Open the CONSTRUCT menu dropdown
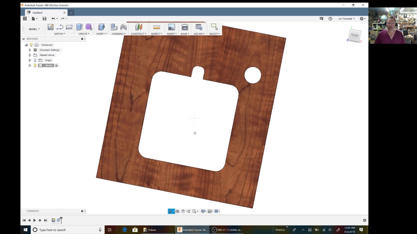This screenshot has width=417, height=234. [x=138, y=34]
